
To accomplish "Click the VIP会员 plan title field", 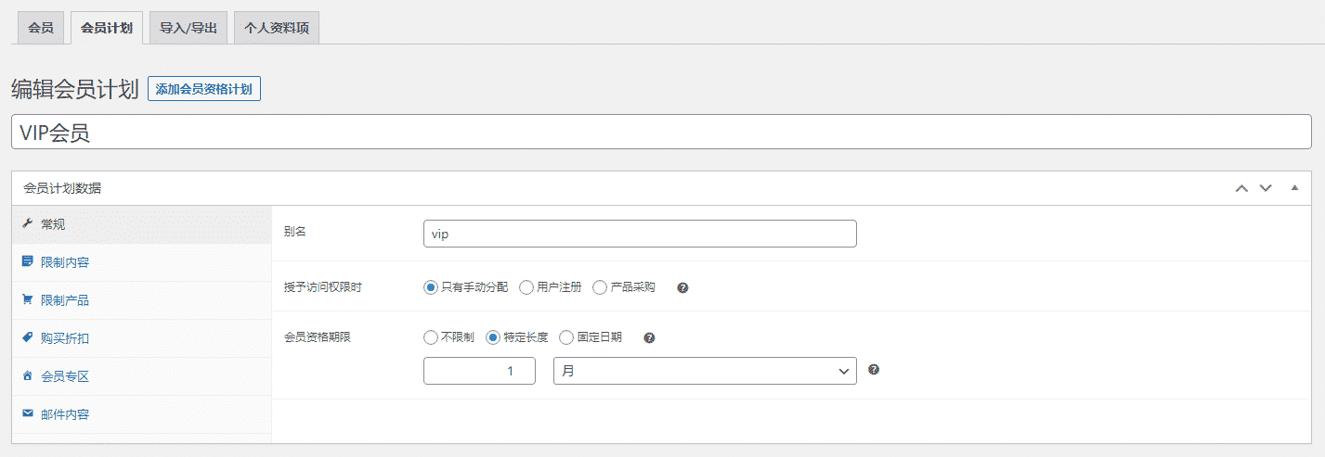I will (661, 132).
